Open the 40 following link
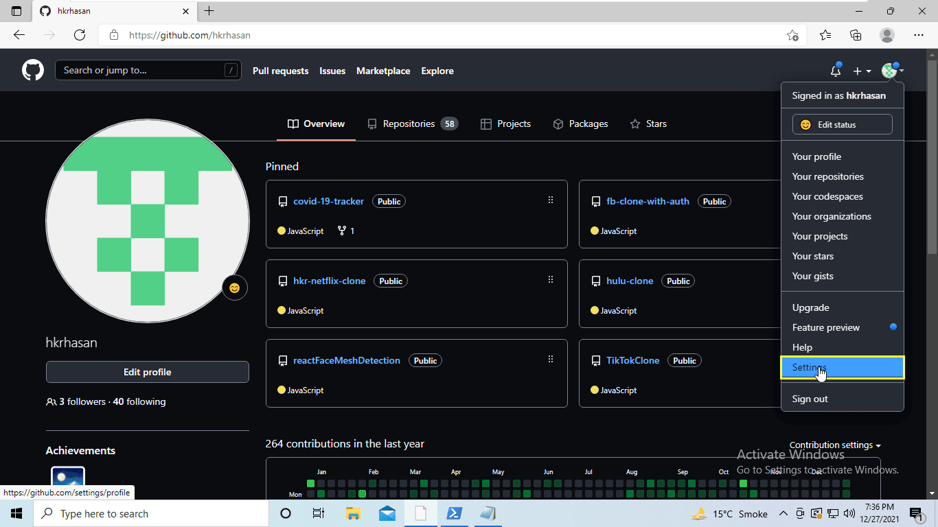 tap(139, 401)
